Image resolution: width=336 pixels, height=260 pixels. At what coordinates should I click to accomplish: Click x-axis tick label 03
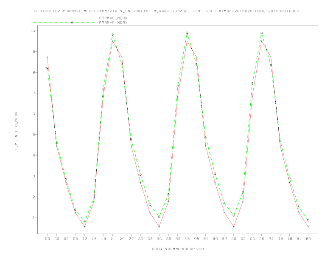point(56,239)
